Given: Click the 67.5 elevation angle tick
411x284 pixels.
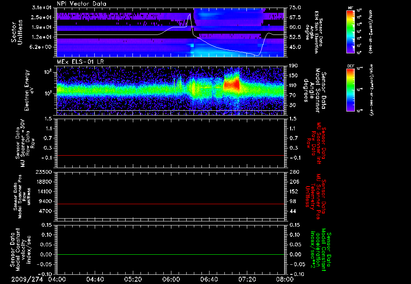Looking at the screenshot, I should tap(295, 17).
